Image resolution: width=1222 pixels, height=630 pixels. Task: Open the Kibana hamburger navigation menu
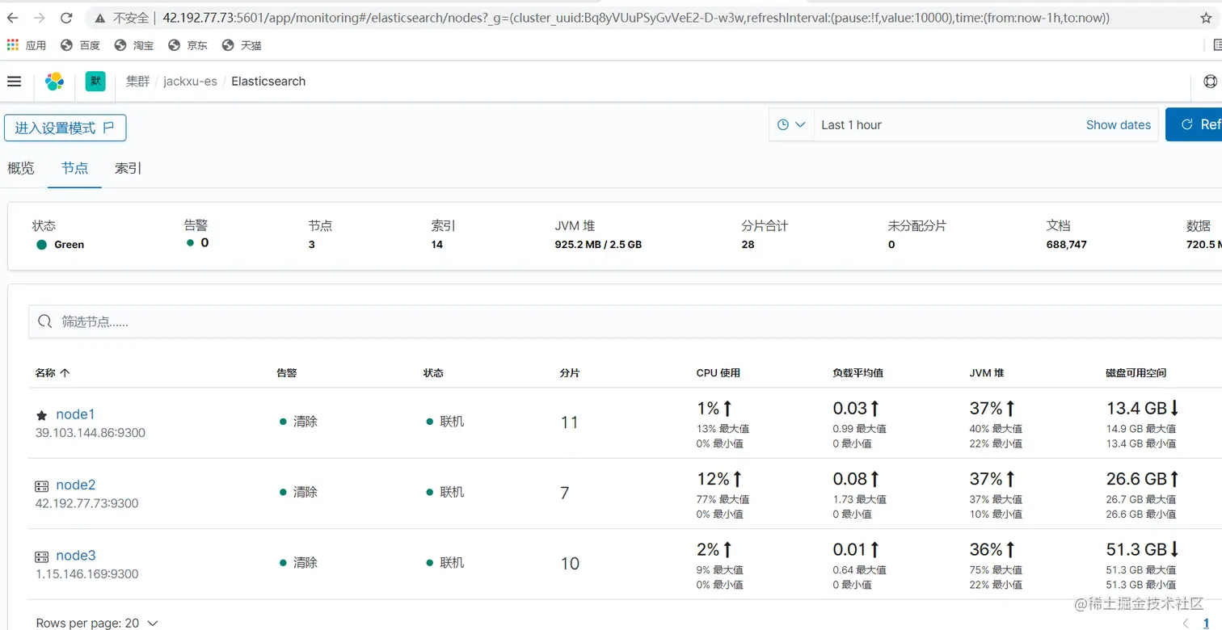coord(14,81)
